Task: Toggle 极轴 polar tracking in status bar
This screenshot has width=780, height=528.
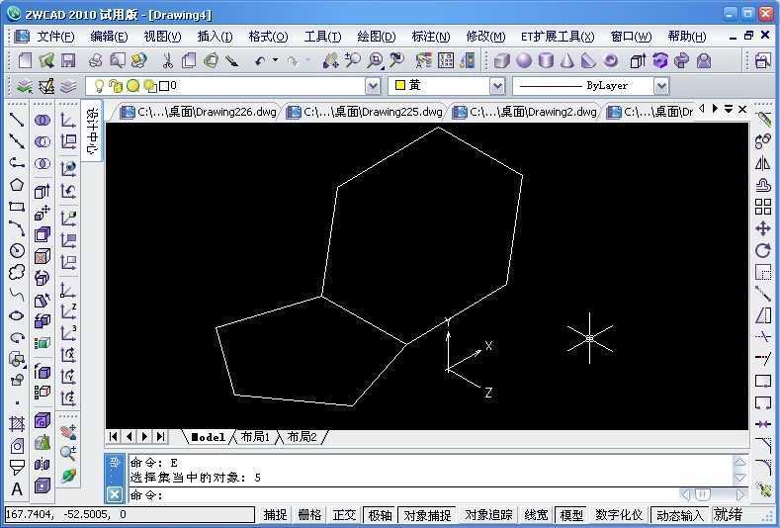Action: [x=381, y=515]
